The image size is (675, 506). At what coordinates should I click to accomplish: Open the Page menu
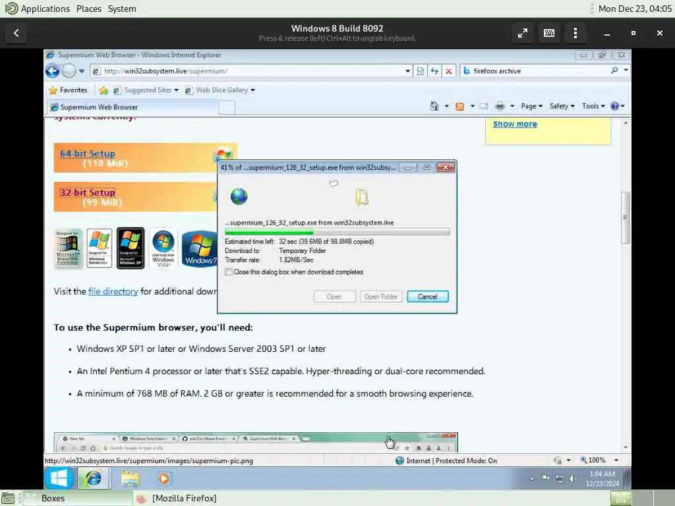tap(532, 106)
